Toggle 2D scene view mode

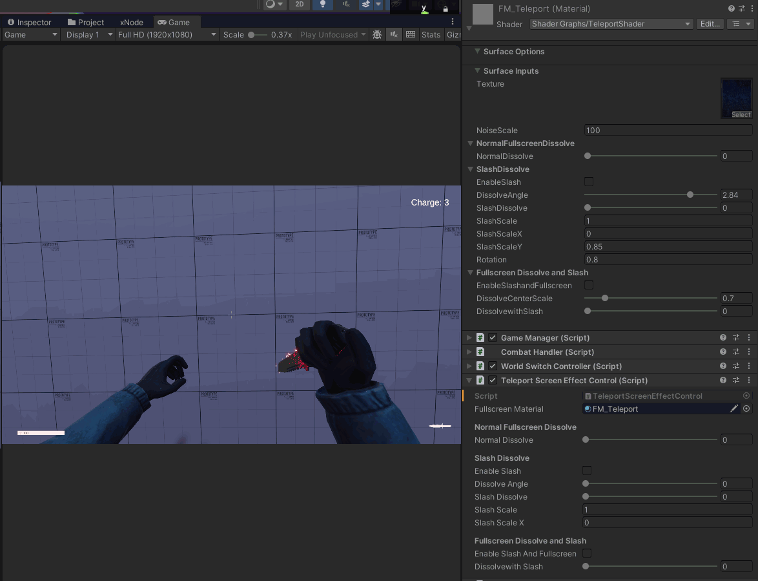(299, 5)
